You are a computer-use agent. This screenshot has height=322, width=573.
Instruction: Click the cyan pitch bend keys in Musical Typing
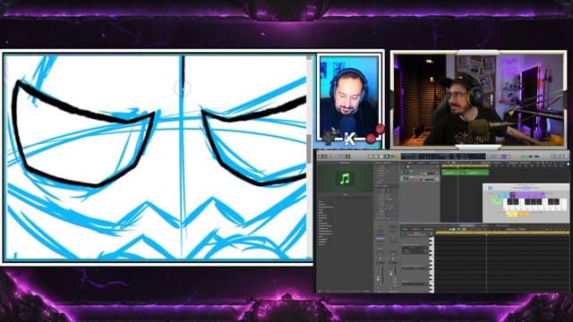(504, 195)
